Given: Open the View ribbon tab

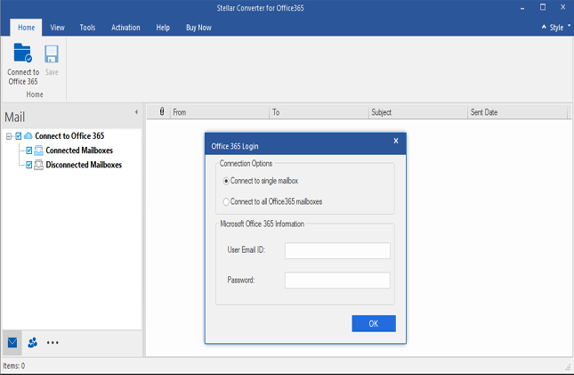Looking at the screenshot, I should (58, 28).
